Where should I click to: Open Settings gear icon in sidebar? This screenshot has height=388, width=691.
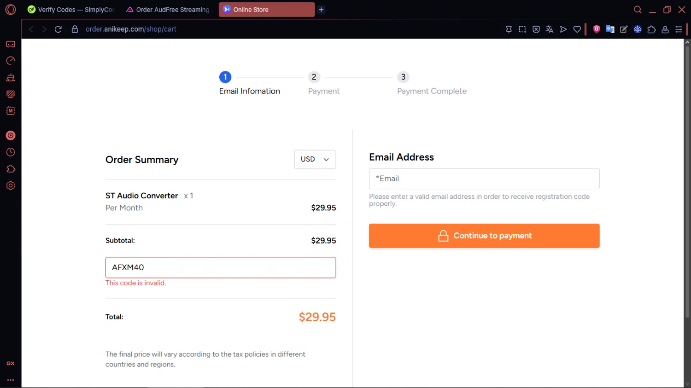11,185
